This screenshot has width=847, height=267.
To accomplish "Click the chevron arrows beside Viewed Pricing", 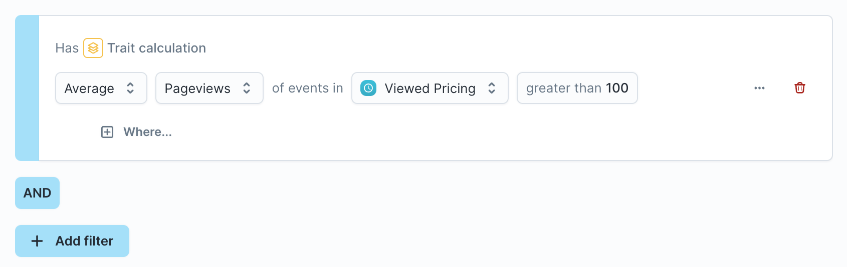I will [x=492, y=88].
